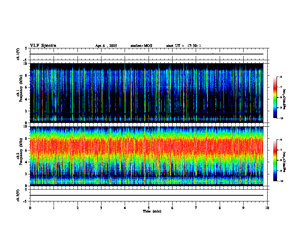This screenshot has width=301, height=233.
Task: Click Time axis tick label "3"
Action: coord(101,208)
